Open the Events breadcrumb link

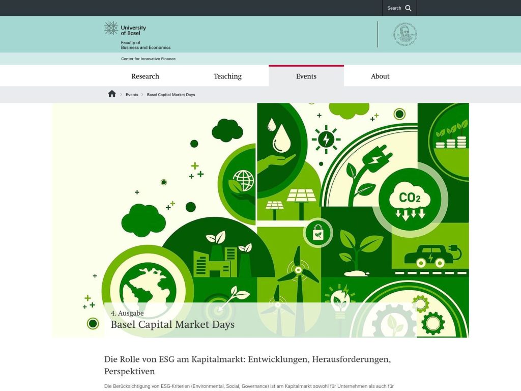pyautogui.click(x=131, y=94)
